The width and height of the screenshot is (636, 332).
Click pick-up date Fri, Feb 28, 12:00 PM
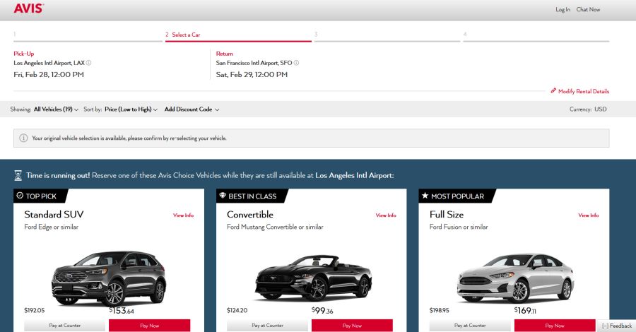coord(49,75)
